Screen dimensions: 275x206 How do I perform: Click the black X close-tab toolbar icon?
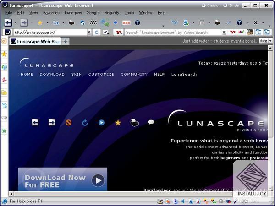tap(256, 22)
